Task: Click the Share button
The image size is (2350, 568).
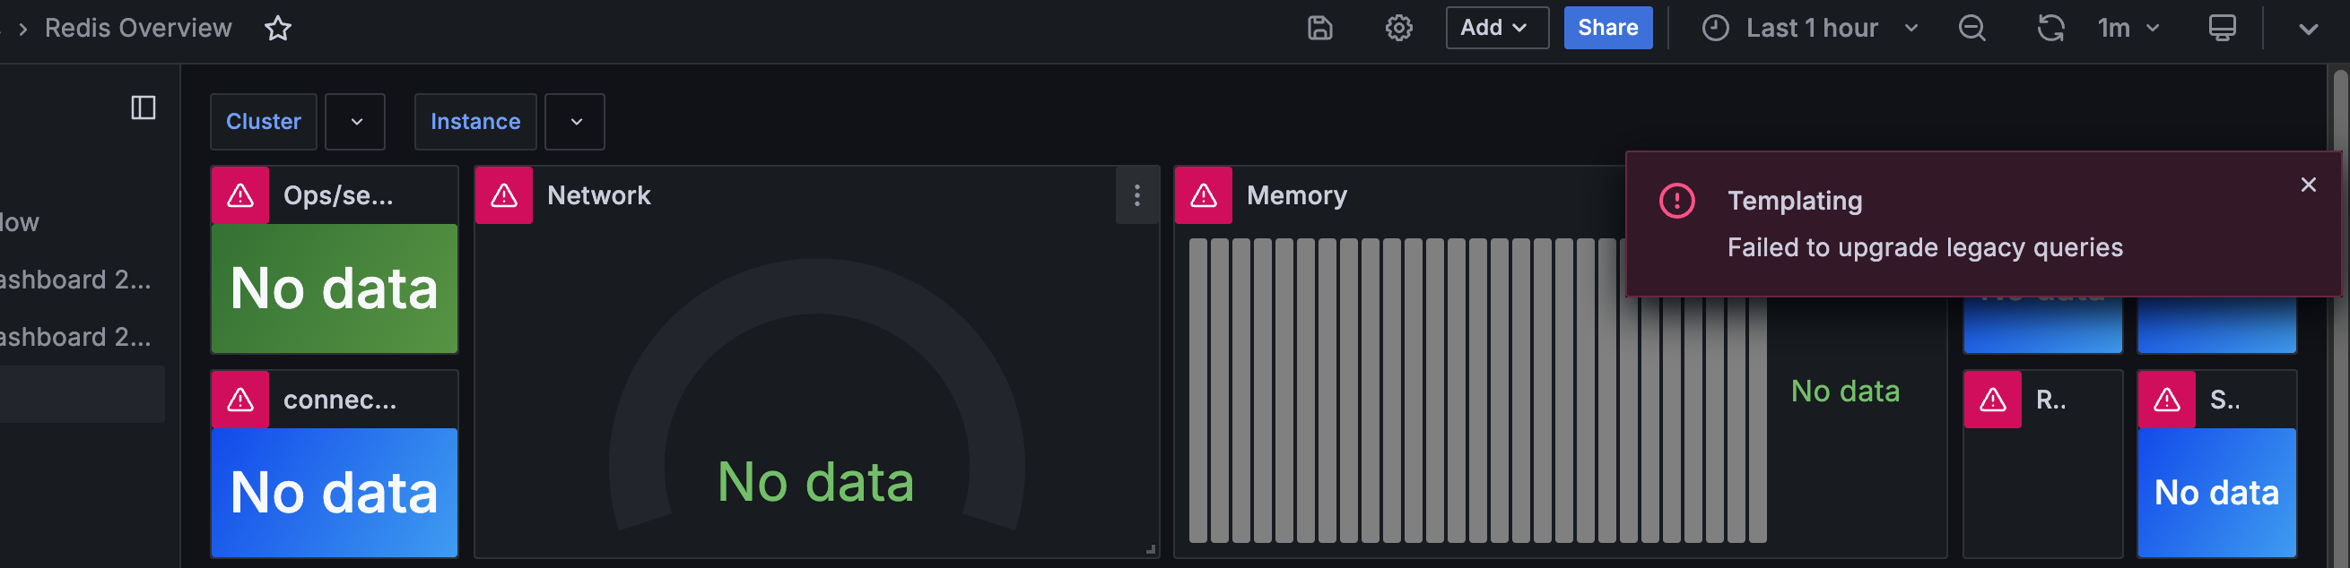Action: [x=1607, y=28]
